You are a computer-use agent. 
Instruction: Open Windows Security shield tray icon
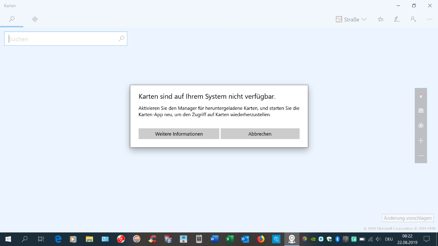[329, 239]
